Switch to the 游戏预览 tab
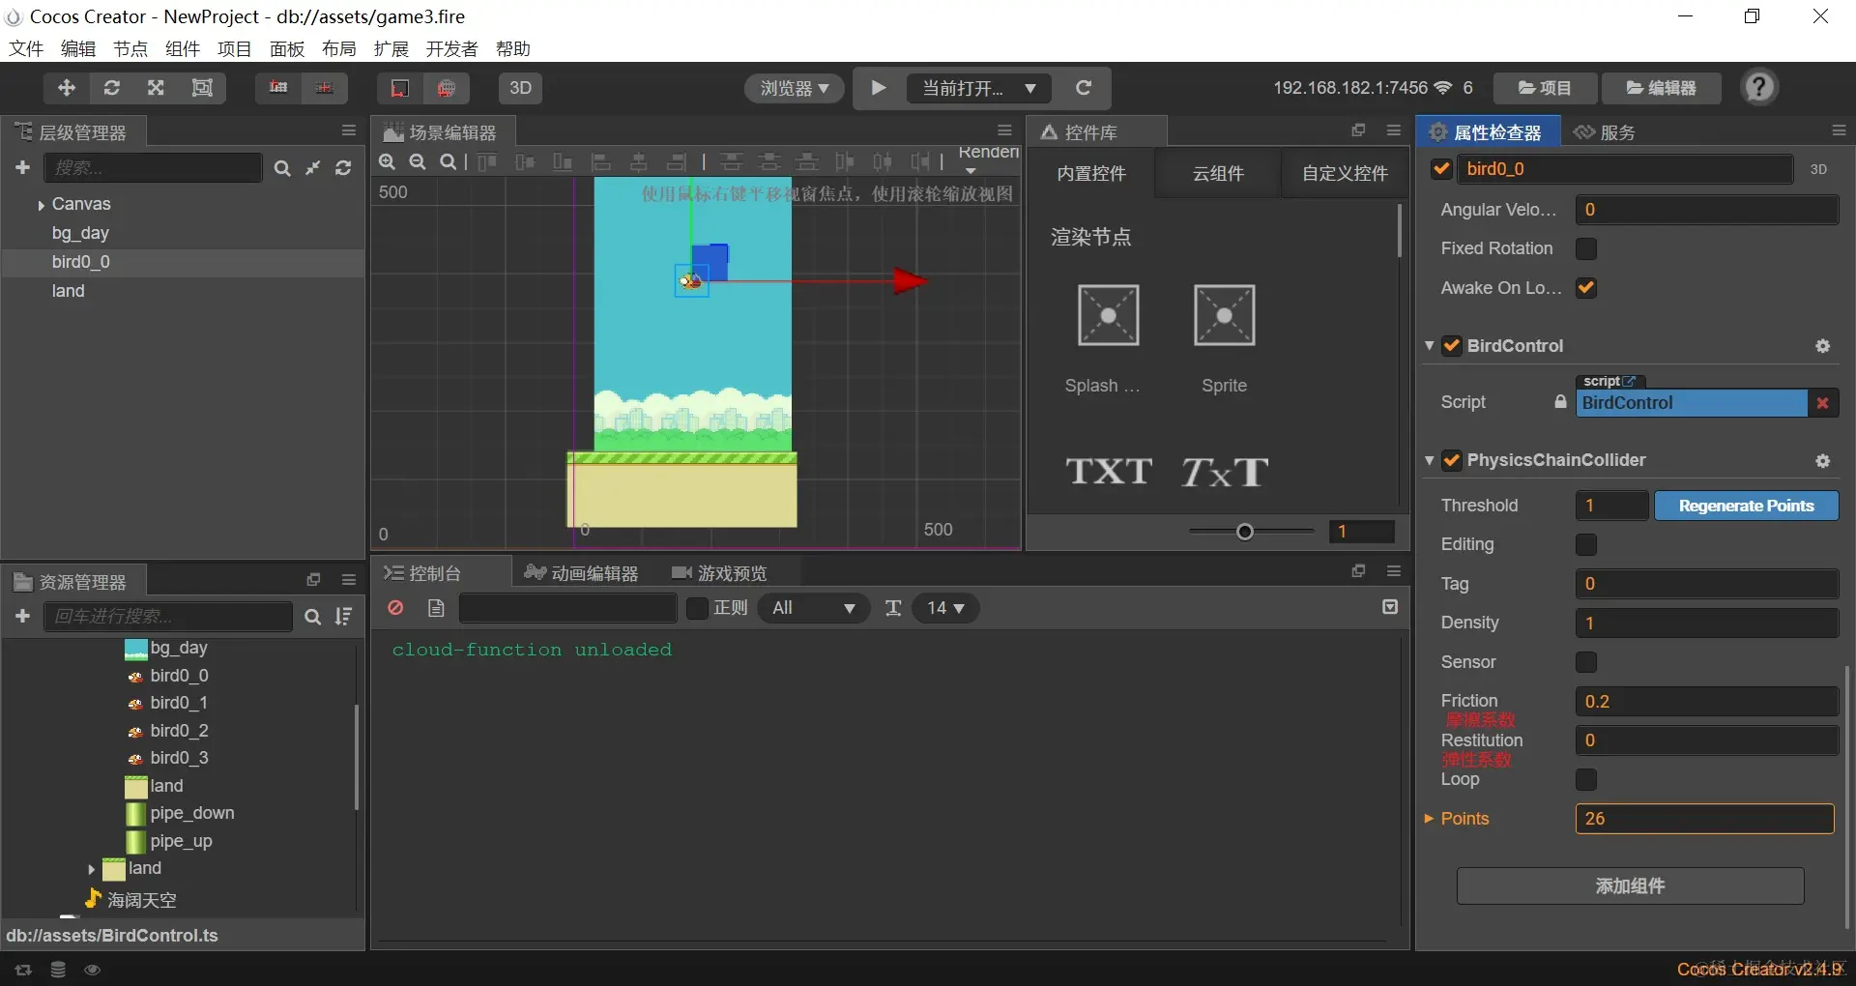 (719, 573)
